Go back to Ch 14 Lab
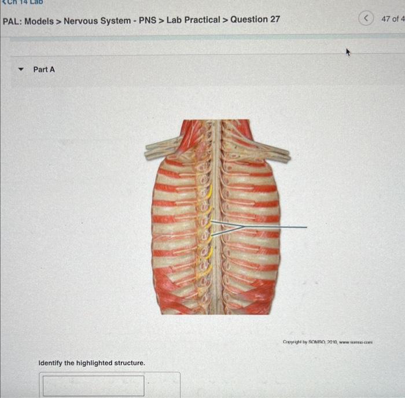This screenshot has width=405, height=398. tap(22, 2)
